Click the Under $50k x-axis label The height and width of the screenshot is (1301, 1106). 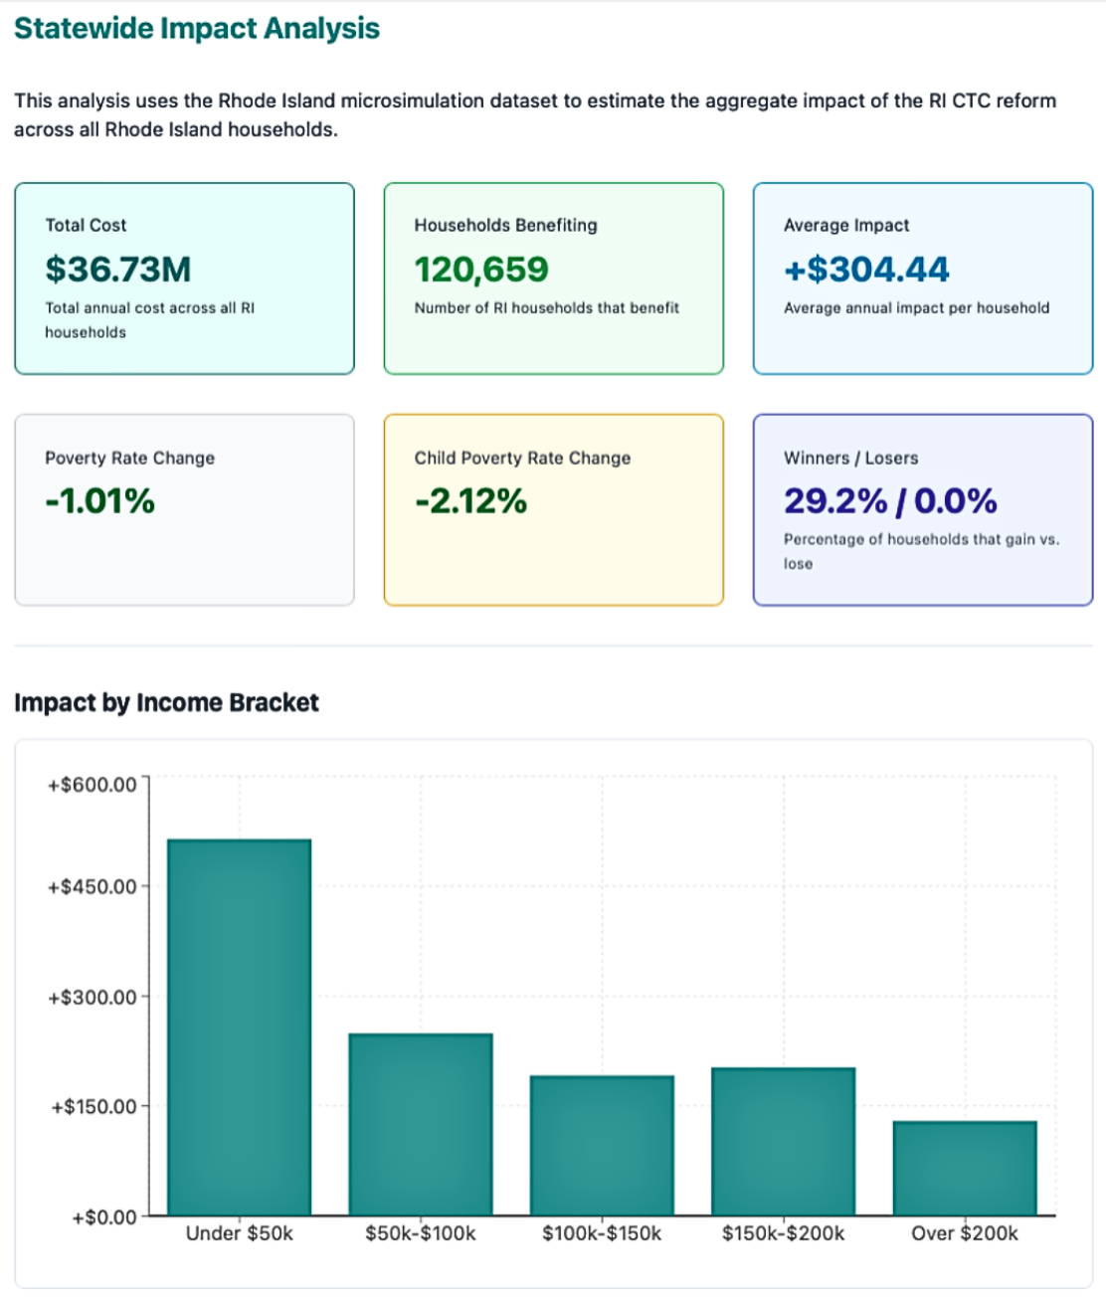(239, 1233)
